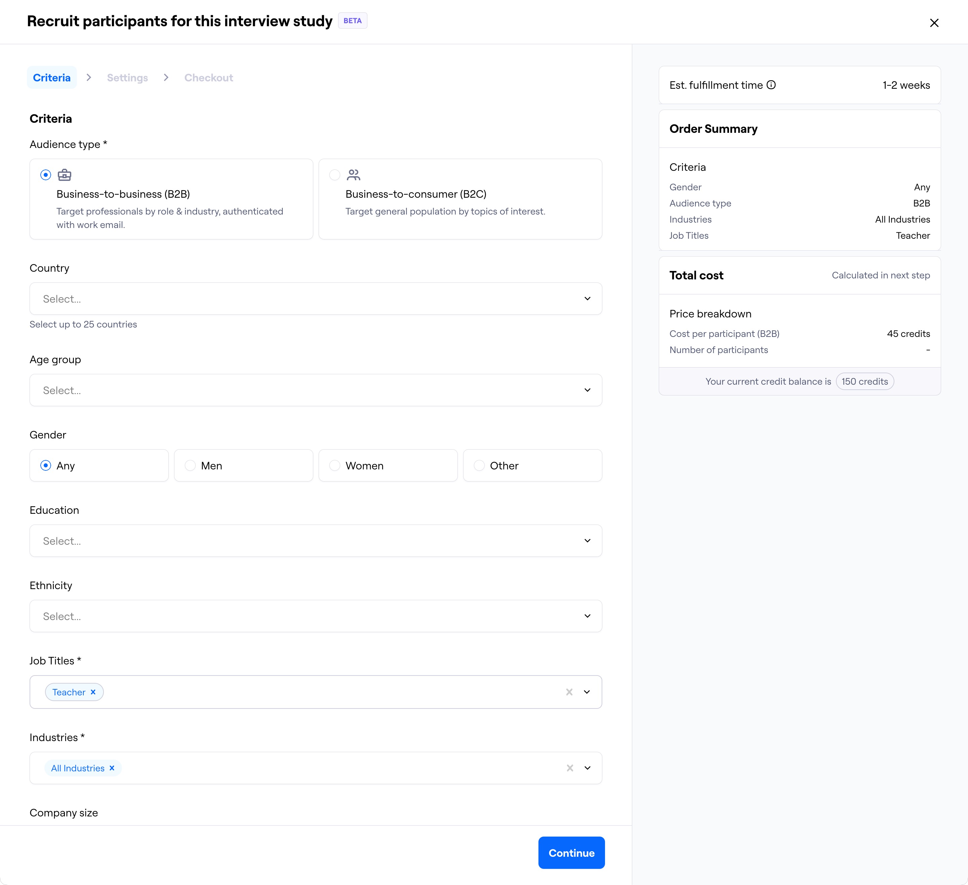Select Business-to-consumer (B2C) audience type
This screenshot has height=885, width=968.
[x=335, y=175]
